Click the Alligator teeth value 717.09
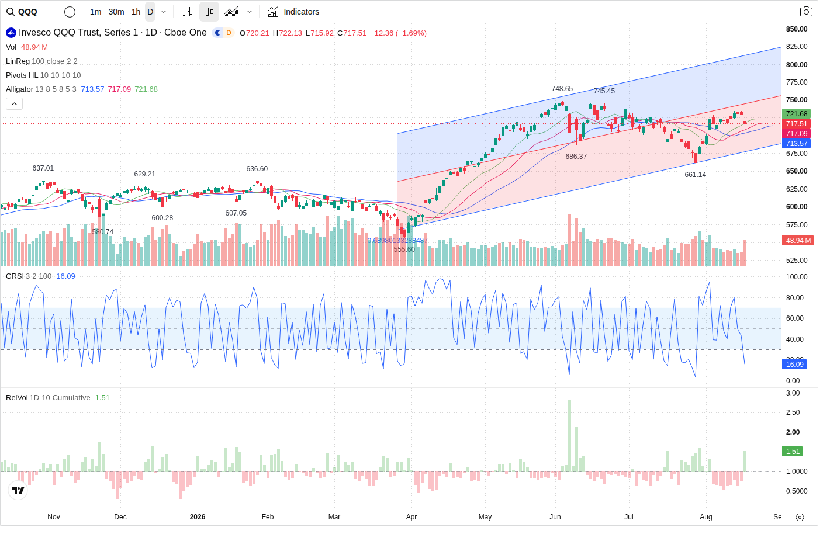This screenshot has height=555, width=830. click(119, 89)
